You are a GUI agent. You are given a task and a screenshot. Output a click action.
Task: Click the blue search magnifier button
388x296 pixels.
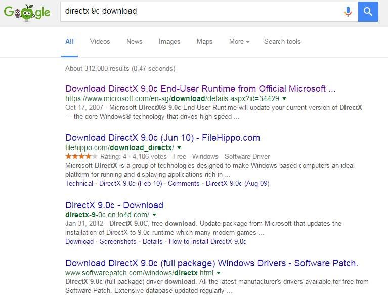point(368,11)
